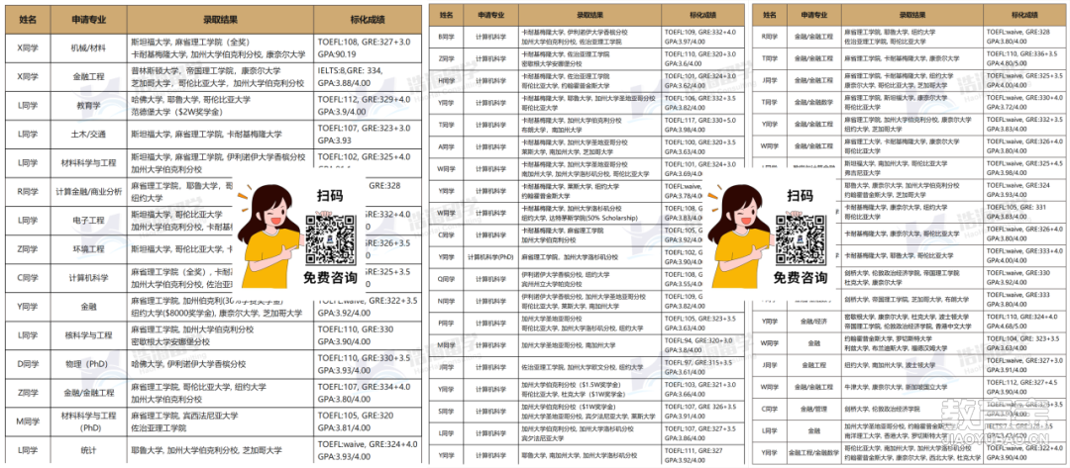Click '剑桥大学, 伦敦政治经济学院' row for C同学
The image size is (1070, 468).
(910, 409)
